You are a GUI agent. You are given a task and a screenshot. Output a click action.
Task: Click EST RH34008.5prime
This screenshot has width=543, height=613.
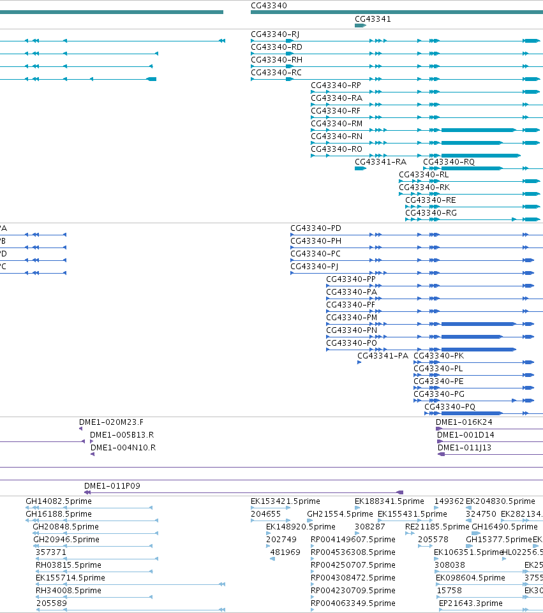coord(68,591)
